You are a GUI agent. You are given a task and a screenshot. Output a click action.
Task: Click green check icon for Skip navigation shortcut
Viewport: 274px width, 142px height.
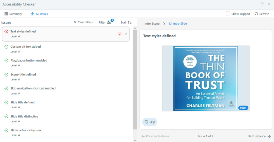click(x=6, y=88)
